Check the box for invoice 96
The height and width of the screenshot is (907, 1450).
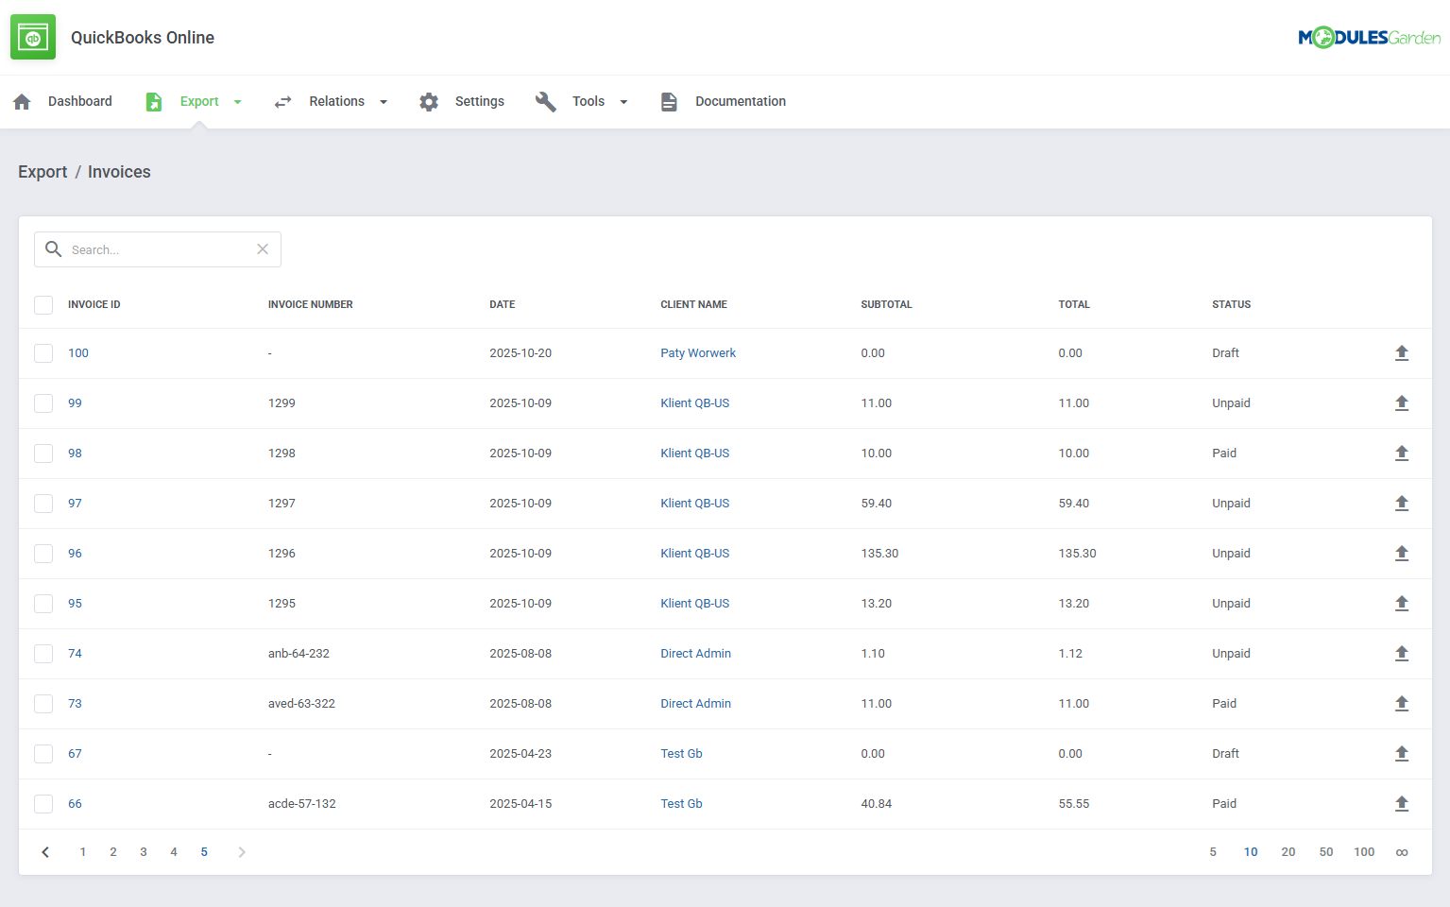(x=43, y=554)
